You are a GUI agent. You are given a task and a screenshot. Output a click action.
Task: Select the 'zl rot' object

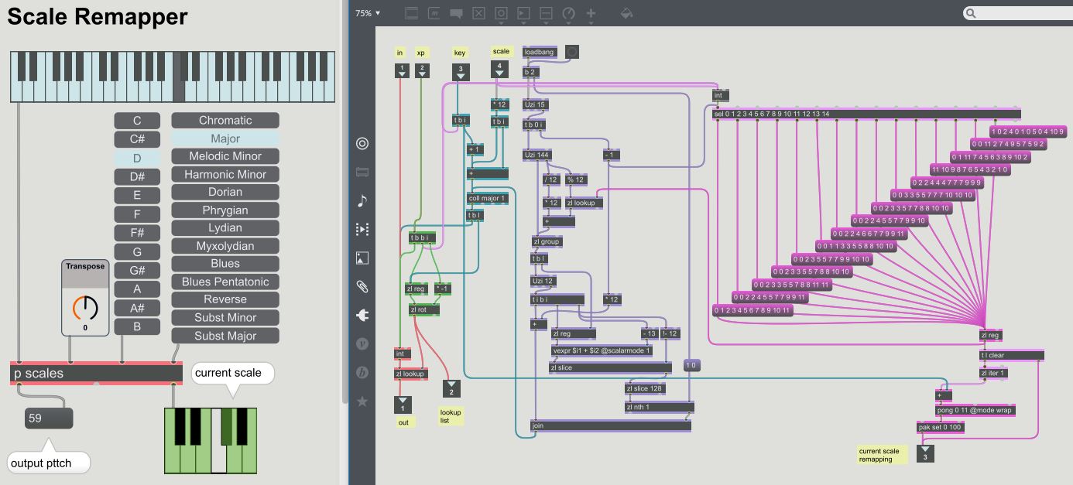click(x=423, y=309)
